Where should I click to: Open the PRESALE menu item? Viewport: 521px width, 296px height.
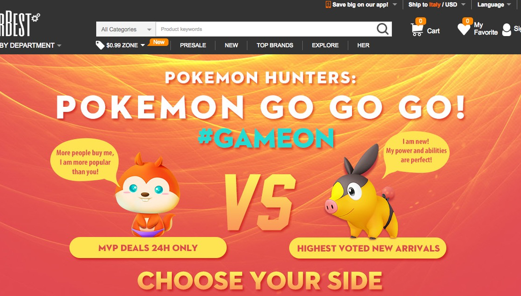coord(193,45)
